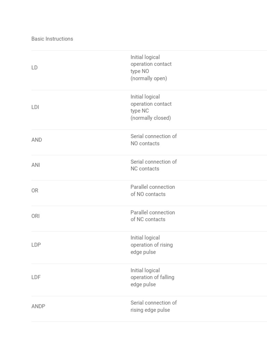This screenshot has height=356, width=267.
Task: Click 'Initial logical operation contact type NC' text
Action: click(x=151, y=104)
